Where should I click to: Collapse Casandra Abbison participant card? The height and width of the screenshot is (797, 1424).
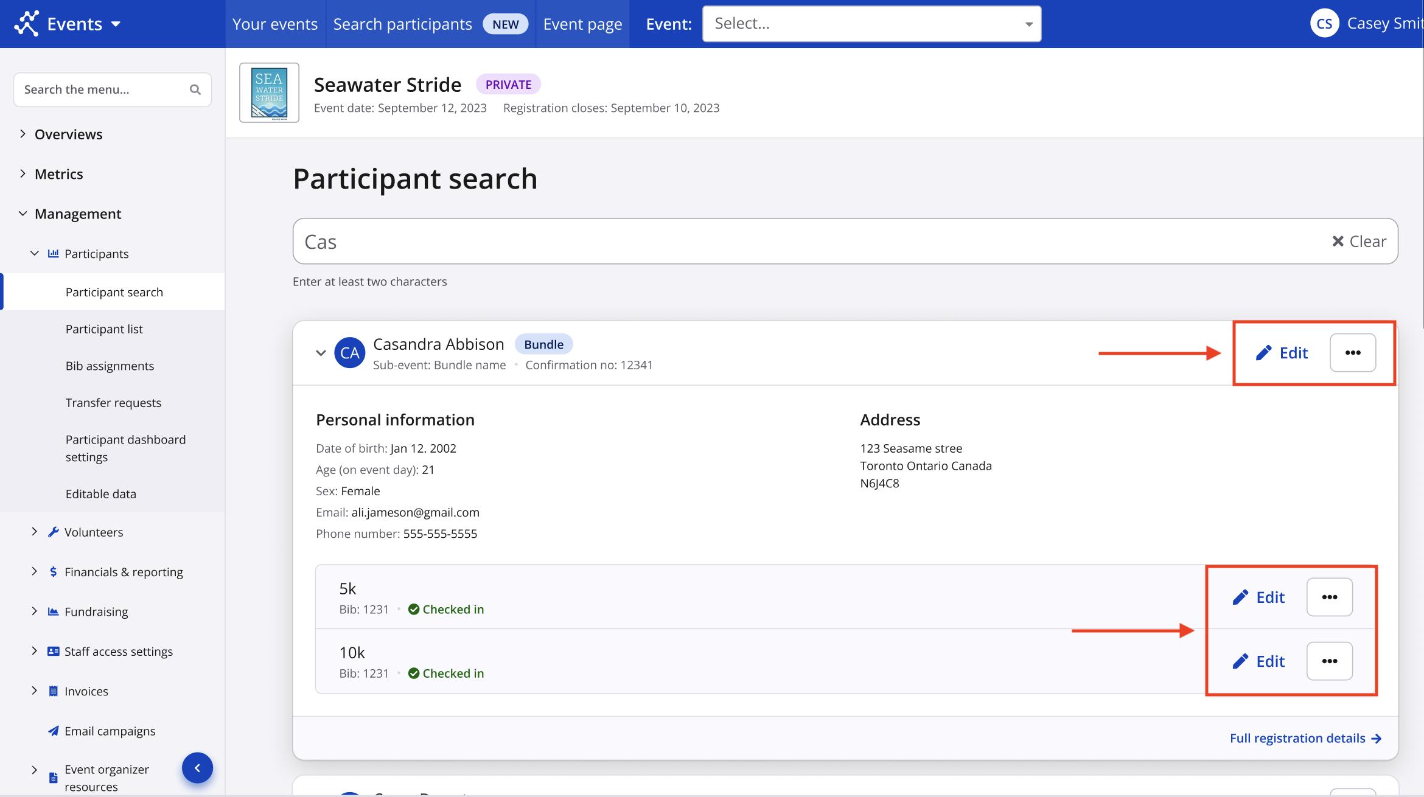321,353
